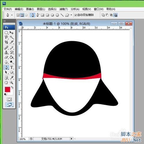Viewport: 144px width, 144px height.
Task: Select the Polygonal Lasso tool
Action: 6,37
